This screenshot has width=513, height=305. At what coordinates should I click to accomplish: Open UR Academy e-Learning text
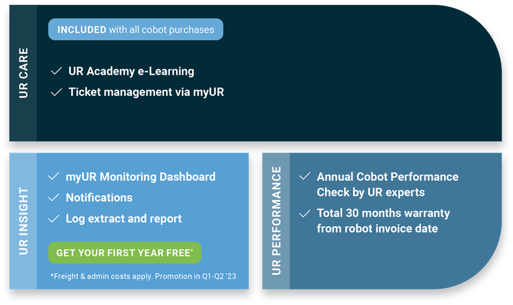131,71
